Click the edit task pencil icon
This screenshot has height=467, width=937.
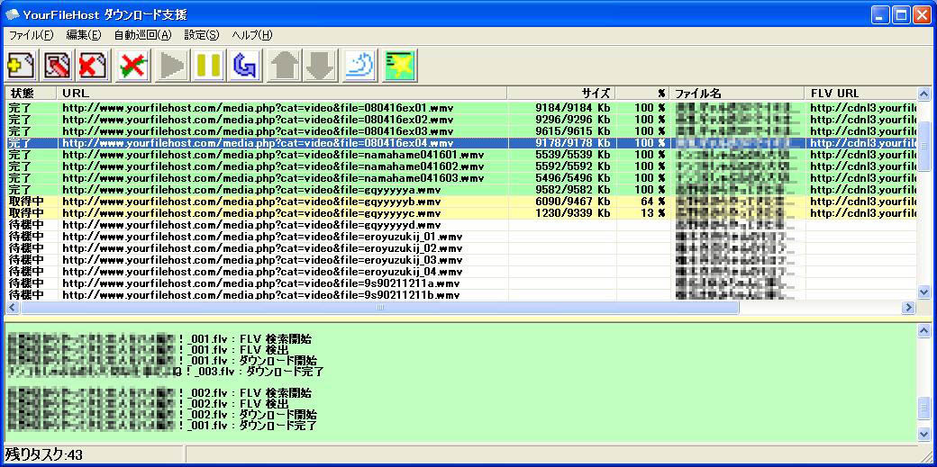pyautogui.click(x=57, y=64)
